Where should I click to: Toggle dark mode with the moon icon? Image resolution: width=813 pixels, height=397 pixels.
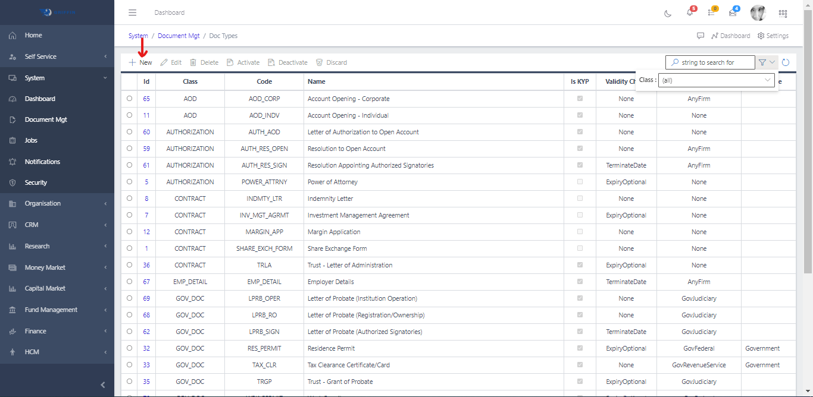pos(667,12)
